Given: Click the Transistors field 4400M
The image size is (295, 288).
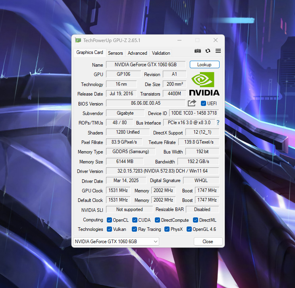Looking at the screenshot, I should coord(174,94).
